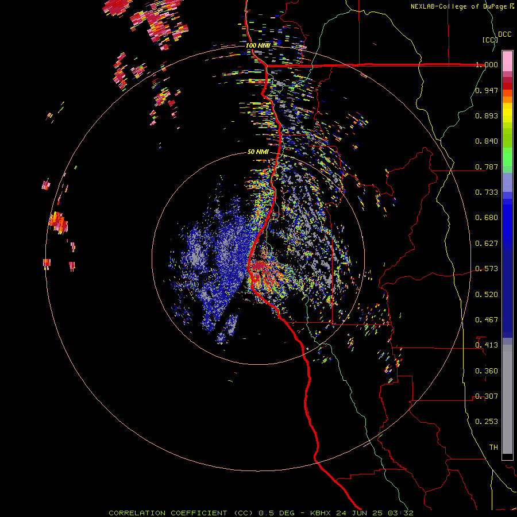Click the 0.5 DEG elevation text
The image size is (517, 517).
click(276, 513)
